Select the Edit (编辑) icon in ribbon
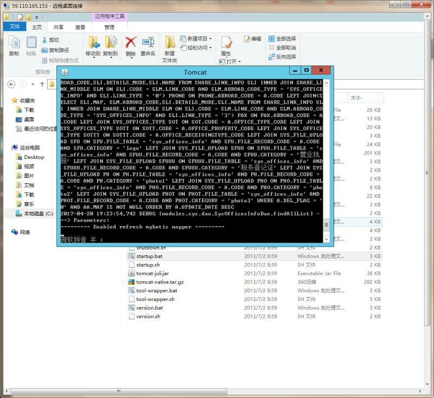 (x=252, y=38)
